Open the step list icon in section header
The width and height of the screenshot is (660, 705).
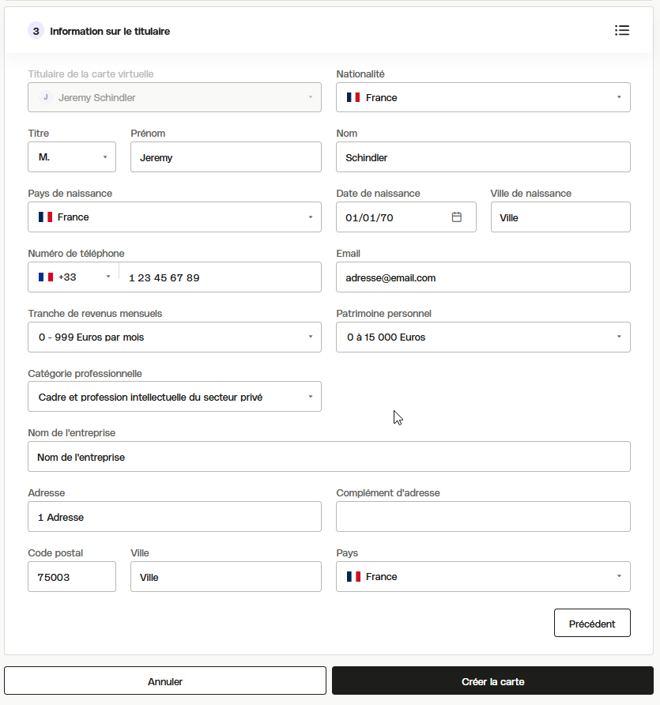[622, 31]
